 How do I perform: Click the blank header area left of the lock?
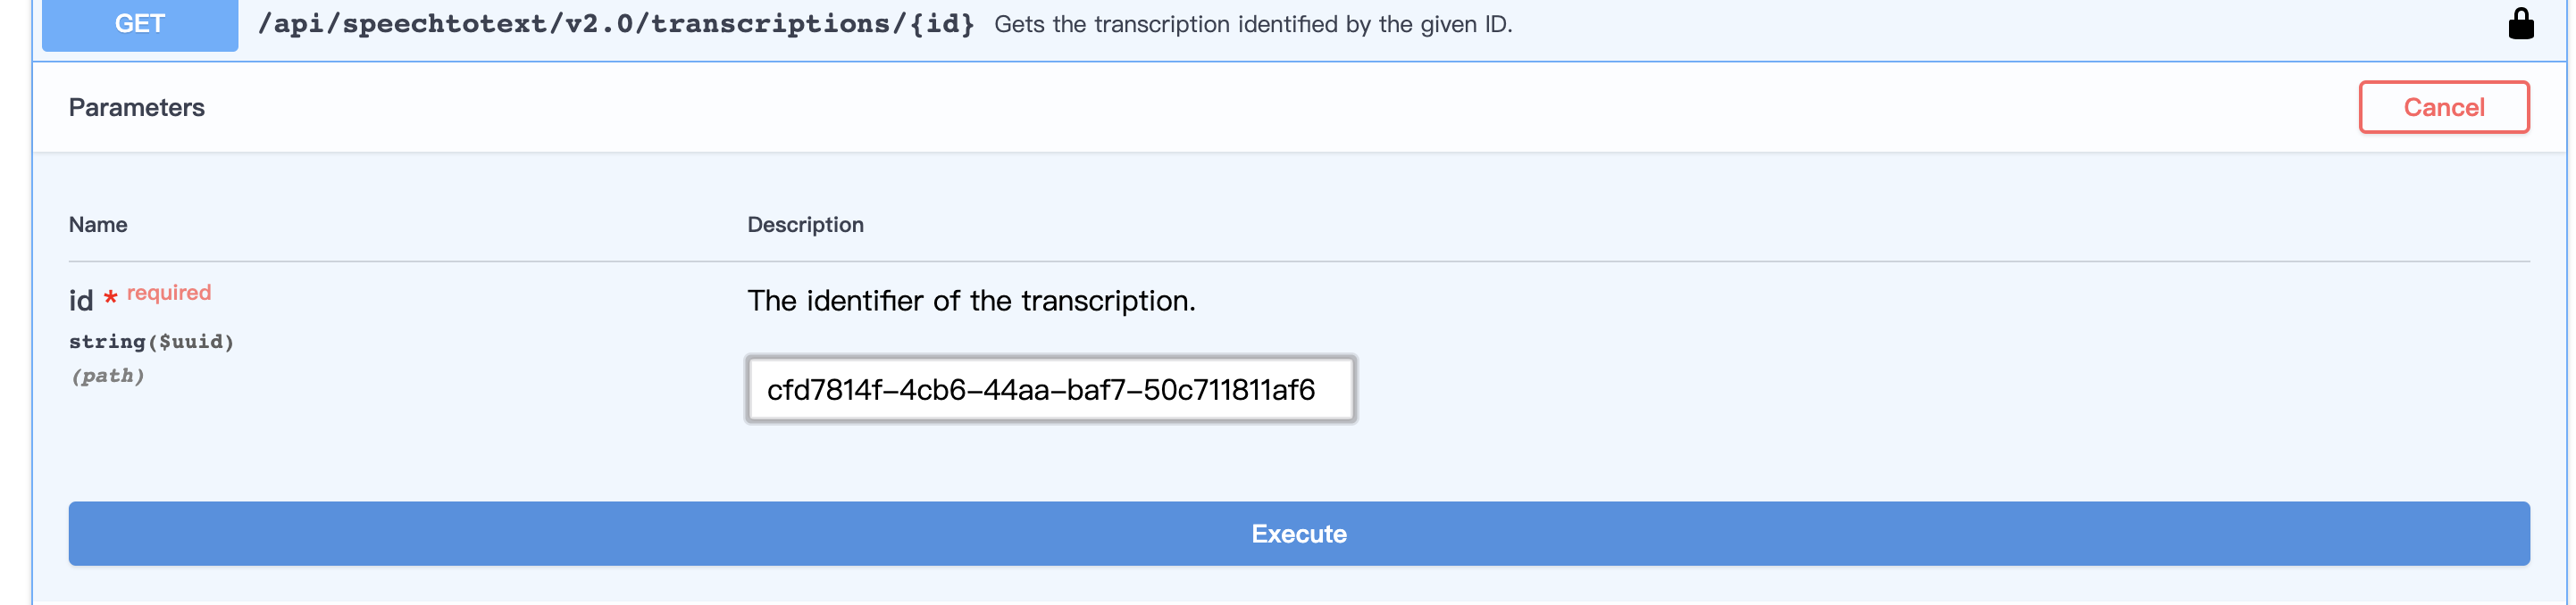(x=2000, y=24)
